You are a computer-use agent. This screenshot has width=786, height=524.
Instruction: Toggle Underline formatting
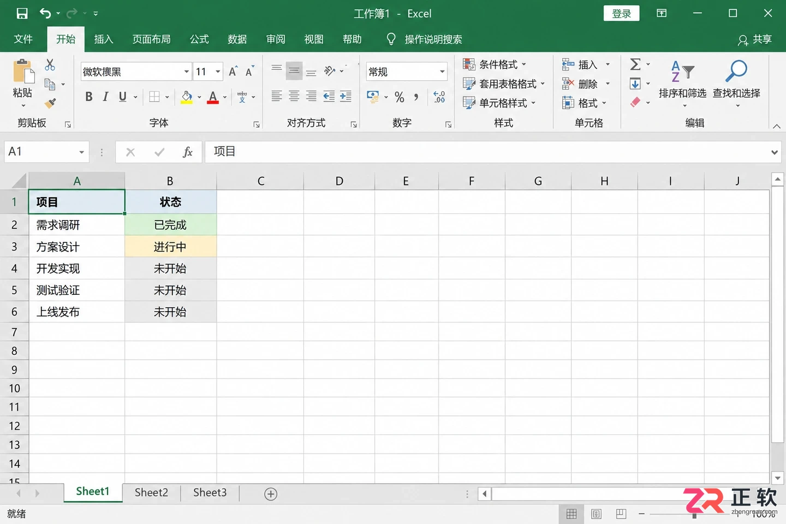point(123,97)
